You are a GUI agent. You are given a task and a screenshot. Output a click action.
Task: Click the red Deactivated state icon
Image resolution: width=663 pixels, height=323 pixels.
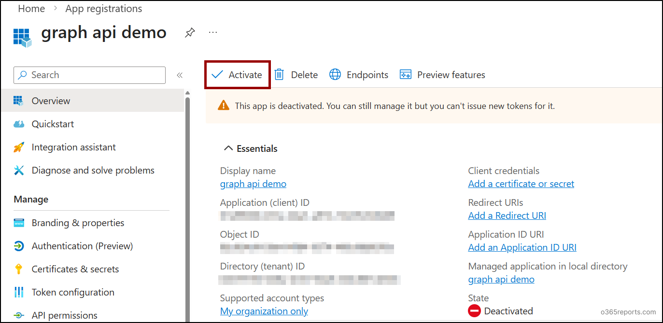point(474,311)
